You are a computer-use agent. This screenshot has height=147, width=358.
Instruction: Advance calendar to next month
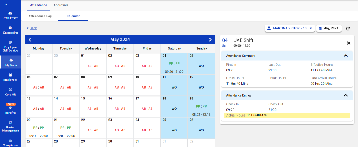pos(210,40)
